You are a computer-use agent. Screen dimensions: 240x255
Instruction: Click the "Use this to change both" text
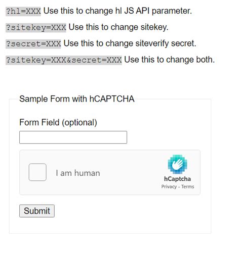coord(170,60)
